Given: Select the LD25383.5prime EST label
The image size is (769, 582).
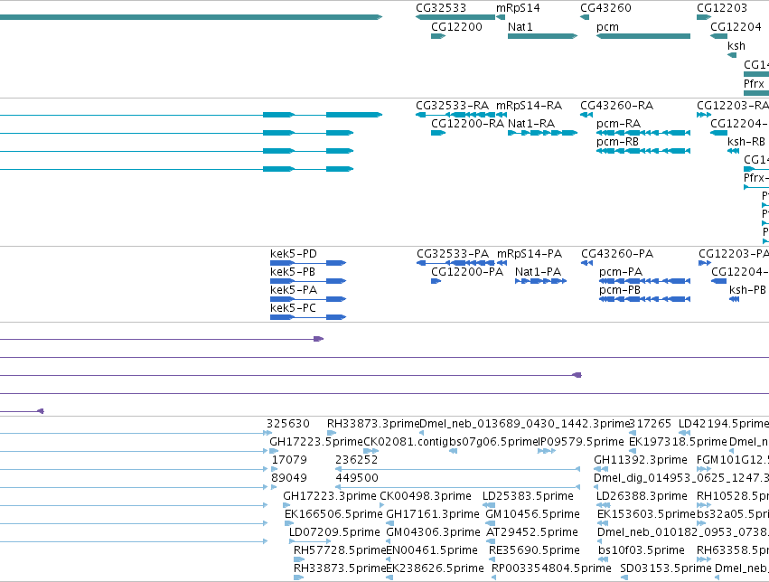Looking at the screenshot, I should (528, 496).
